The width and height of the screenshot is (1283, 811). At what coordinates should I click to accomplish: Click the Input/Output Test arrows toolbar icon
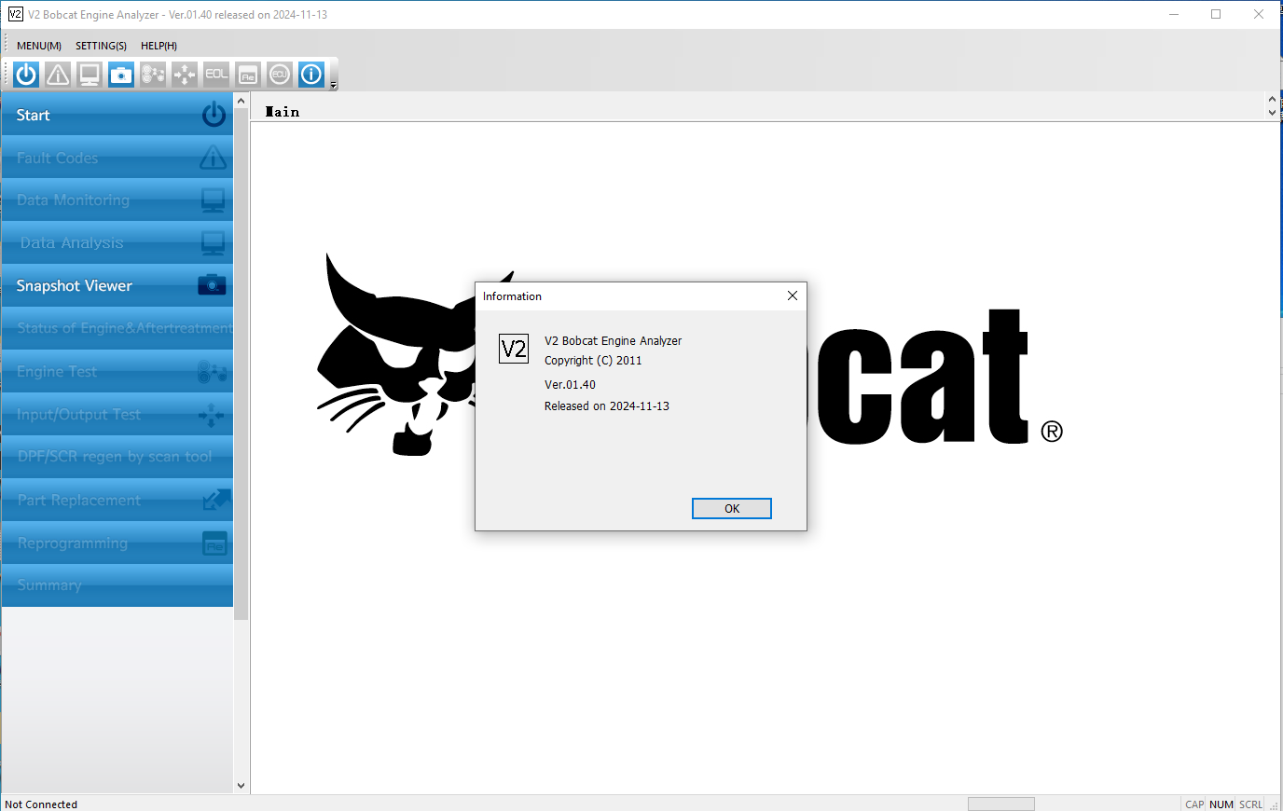coord(185,75)
